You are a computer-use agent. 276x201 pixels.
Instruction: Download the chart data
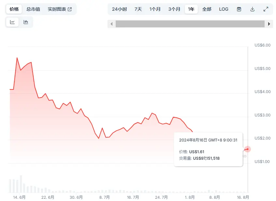(253, 9)
